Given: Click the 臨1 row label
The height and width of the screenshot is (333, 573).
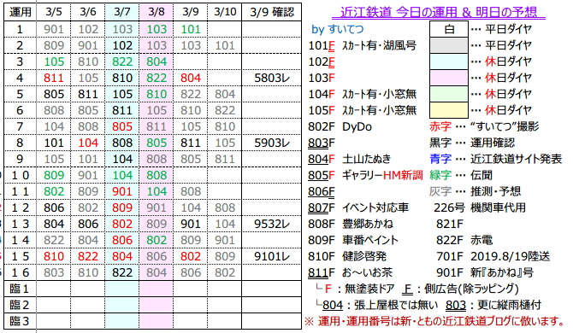Looking at the screenshot, I should (x=21, y=289).
